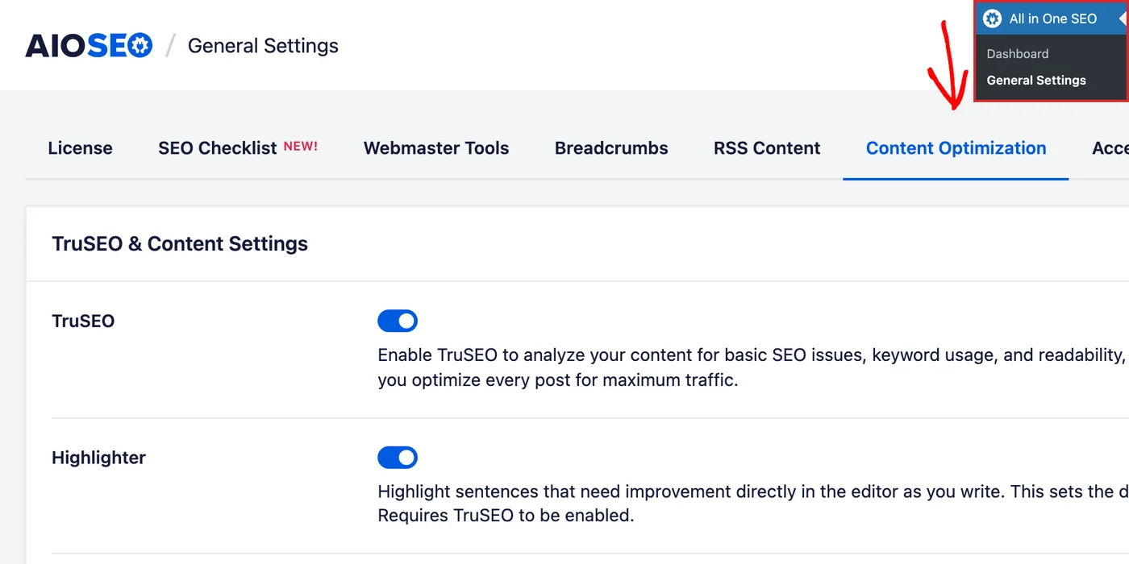Click the Highlighter setting label

[x=98, y=458]
